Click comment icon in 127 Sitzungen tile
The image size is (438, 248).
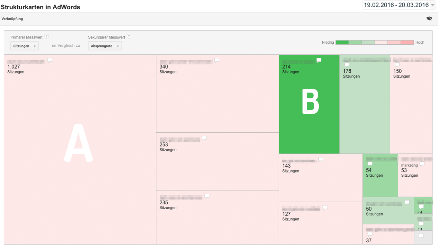[x=325, y=207]
